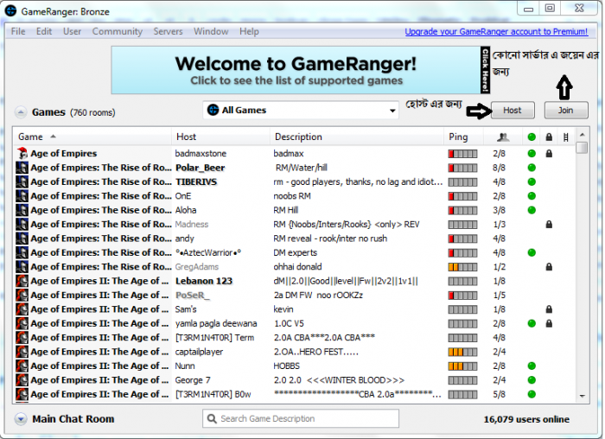Click the 16,079 users online status text
The width and height of the screenshot is (605, 439).
pyautogui.click(x=526, y=419)
